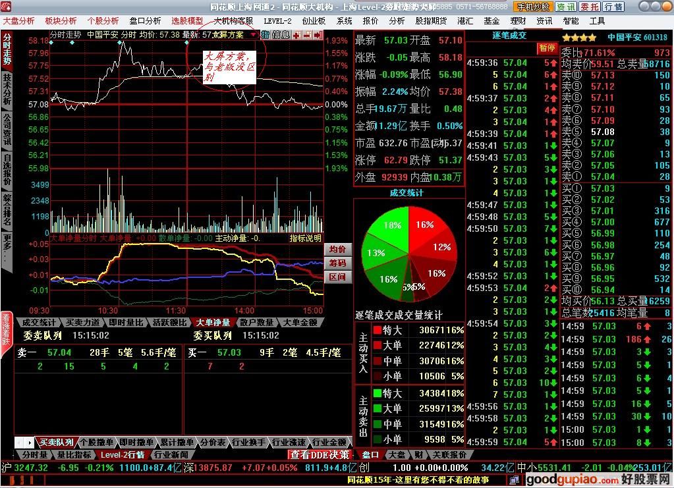Switch to the 活跃额比 indicator tab

pyautogui.click(x=170, y=322)
